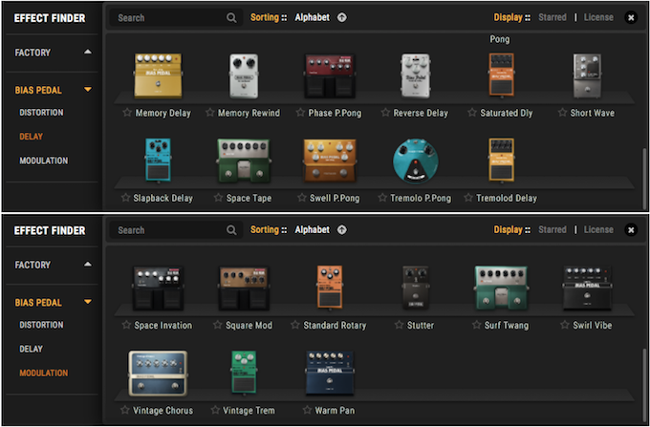Viewport: 650px width, 427px height.
Task: Select the Swirl Vibe pedal image
Action: point(588,288)
